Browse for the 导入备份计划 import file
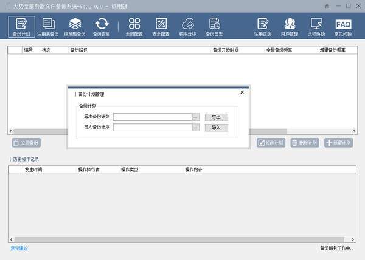The height and width of the screenshot is (260, 365). [x=196, y=128]
